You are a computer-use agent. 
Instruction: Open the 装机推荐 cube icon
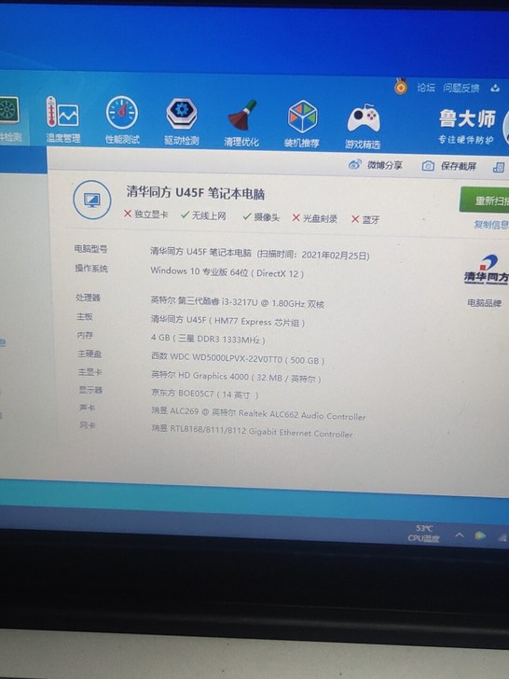(x=302, y=124)
